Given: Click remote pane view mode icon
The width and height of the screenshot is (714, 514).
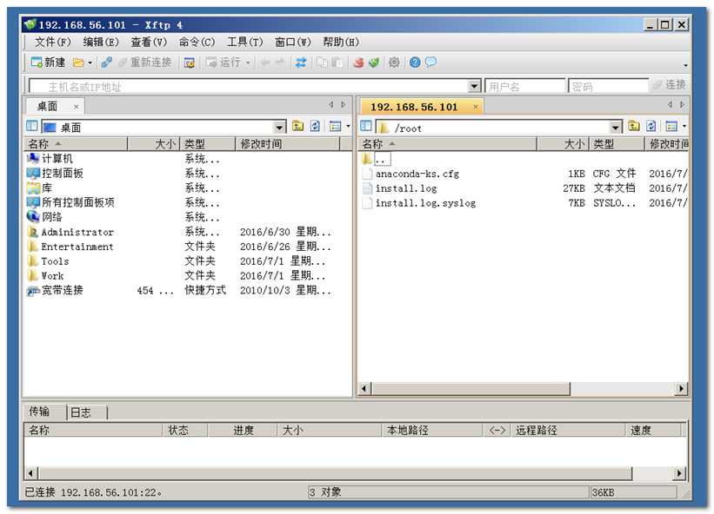Looking at the screenshot, I should pos(671,126).
